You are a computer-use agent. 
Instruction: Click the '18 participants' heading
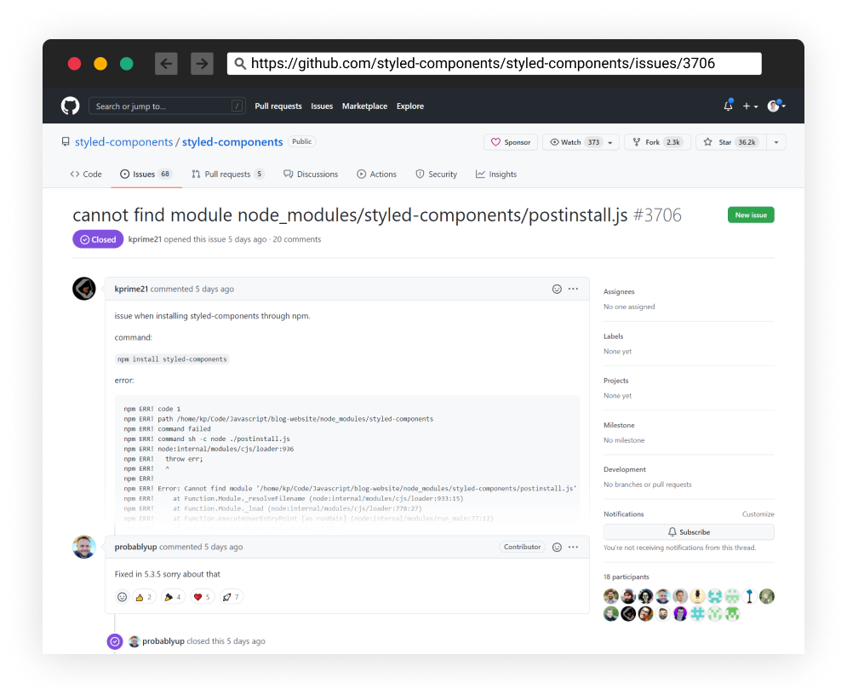point(626,577)
